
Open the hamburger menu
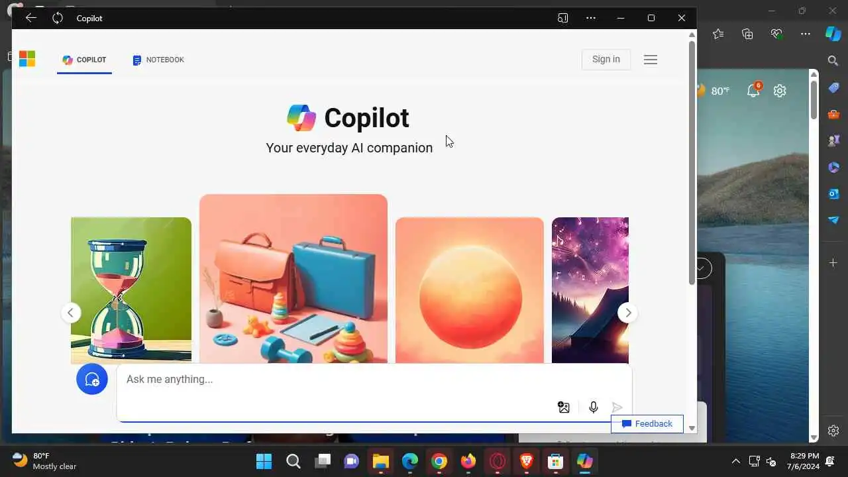(651, 60)
